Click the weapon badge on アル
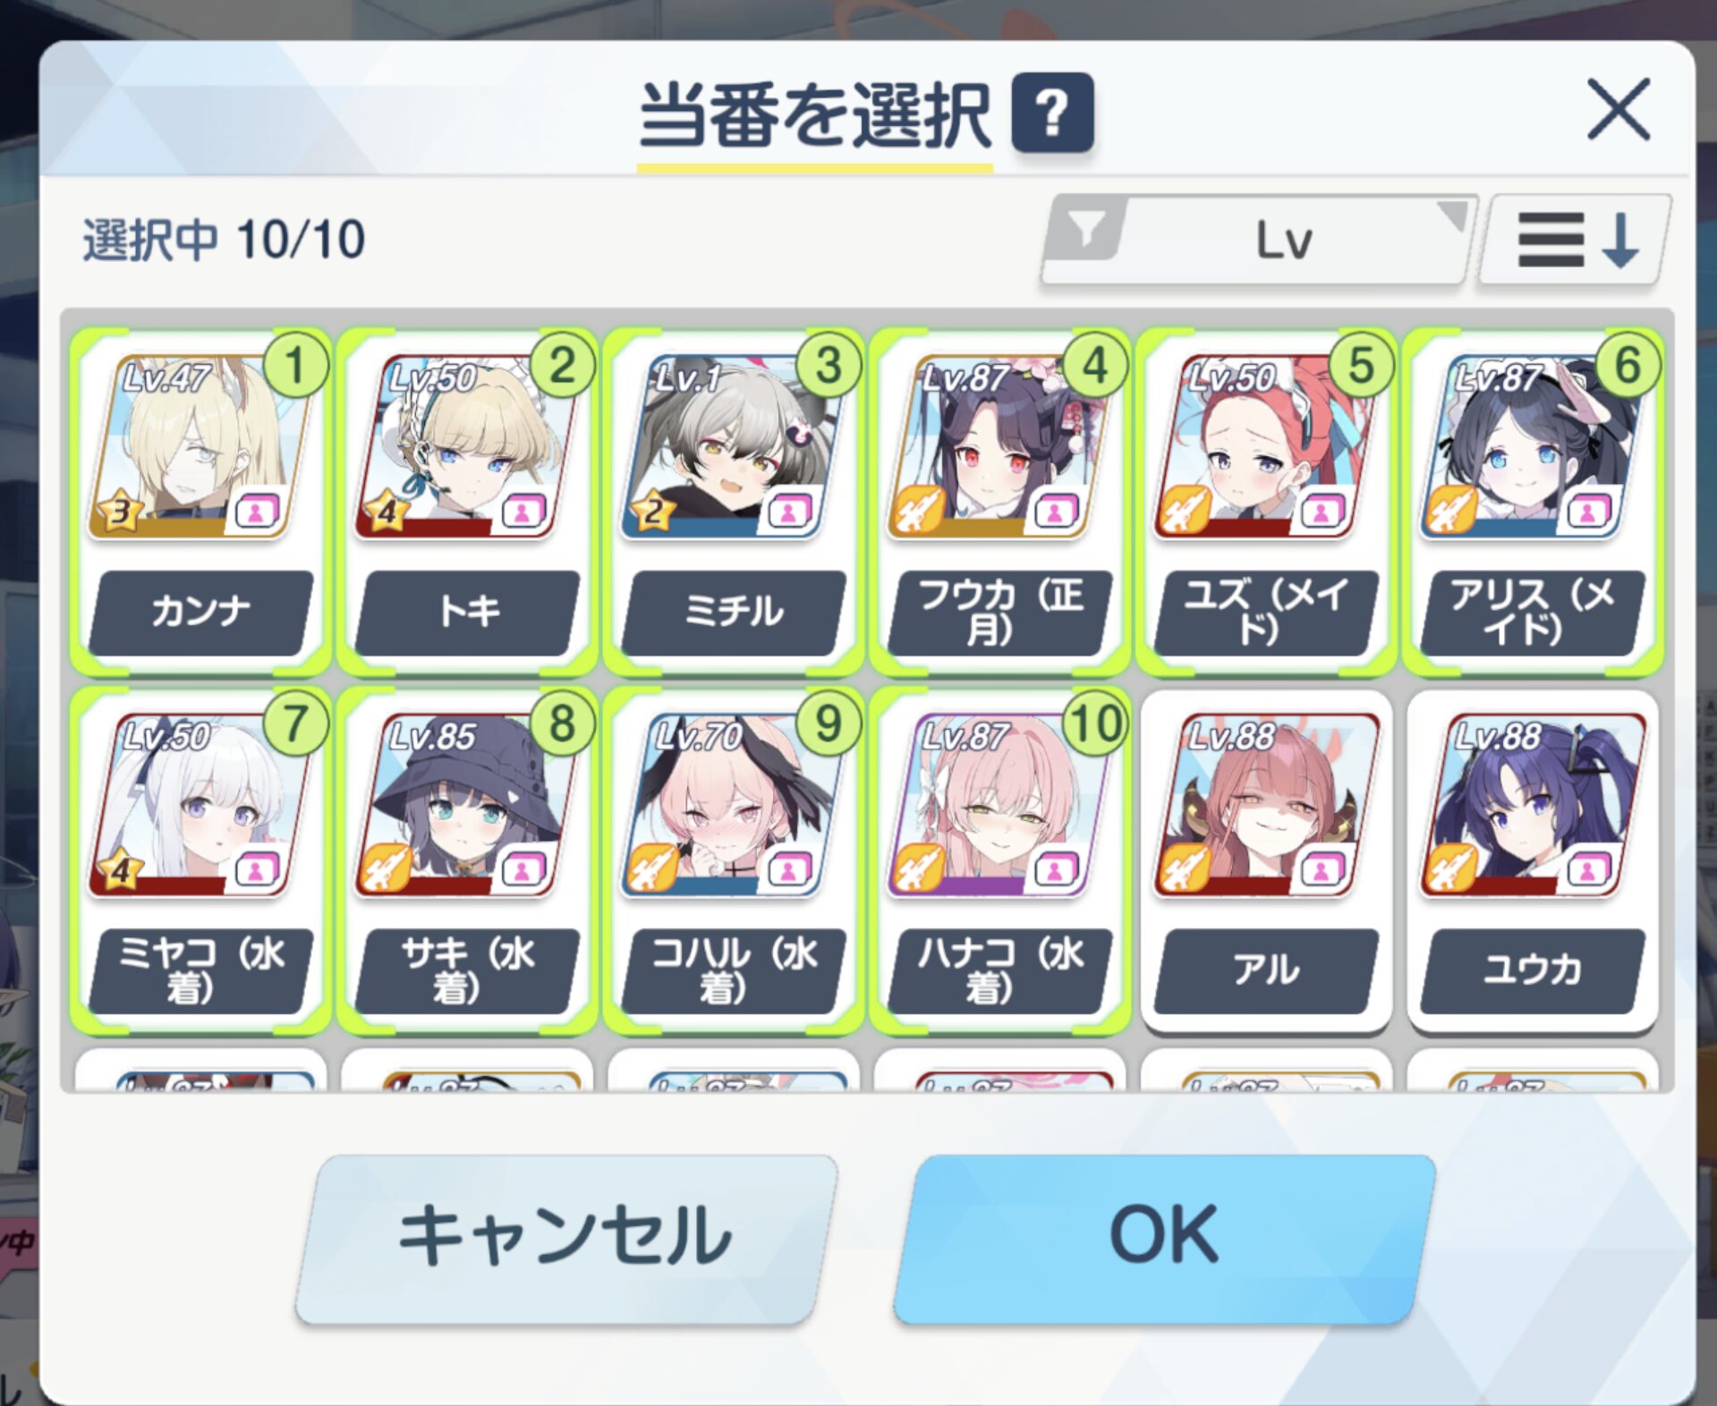This screenshot has height=1406, width=1717. point(1183,869)
